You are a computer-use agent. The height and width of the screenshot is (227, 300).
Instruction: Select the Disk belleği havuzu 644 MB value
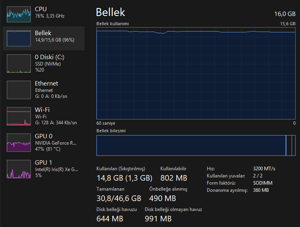coord(110,219)
